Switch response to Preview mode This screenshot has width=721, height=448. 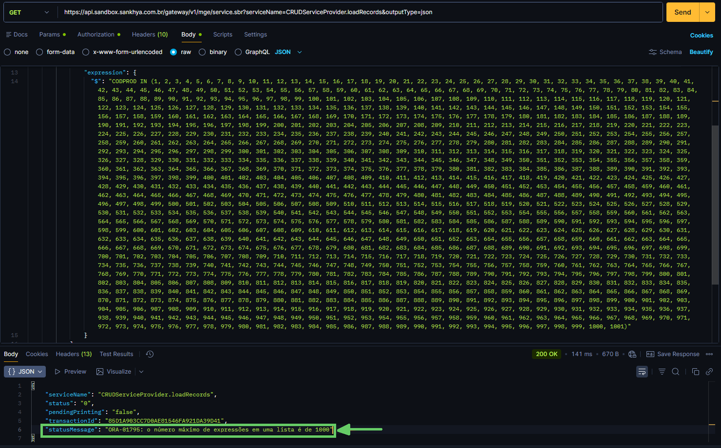pos(71,372)
